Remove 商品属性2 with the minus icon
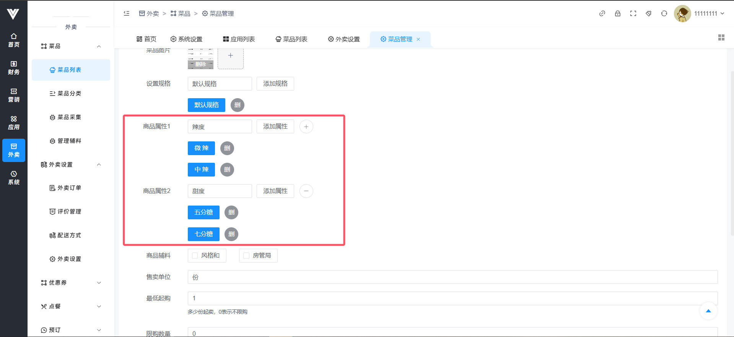 point(306,191)
